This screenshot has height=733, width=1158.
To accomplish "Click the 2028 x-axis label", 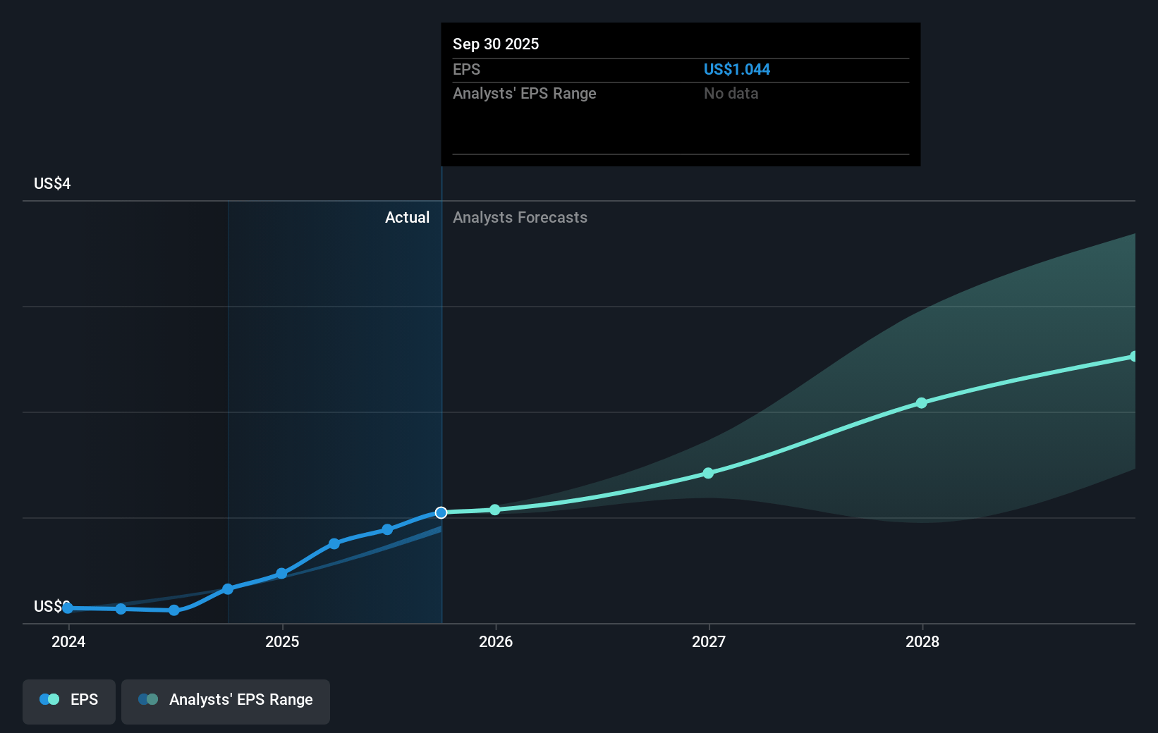I will (x=922, y=641).
